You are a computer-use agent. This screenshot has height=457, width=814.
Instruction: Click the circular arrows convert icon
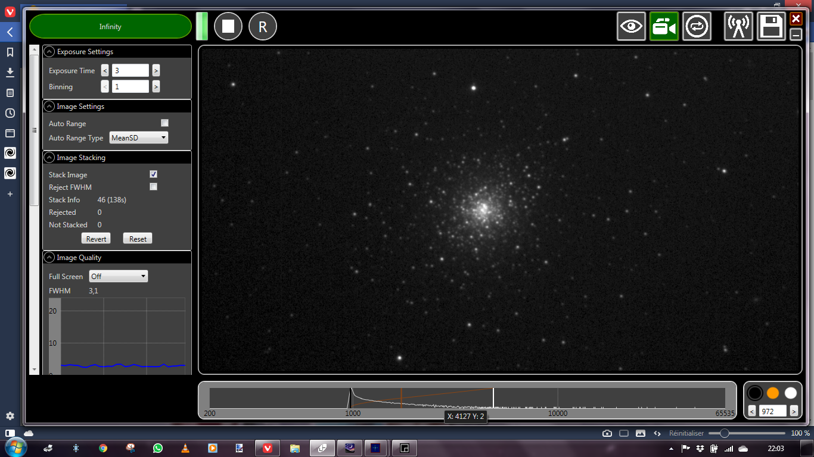tap(697, 26)
